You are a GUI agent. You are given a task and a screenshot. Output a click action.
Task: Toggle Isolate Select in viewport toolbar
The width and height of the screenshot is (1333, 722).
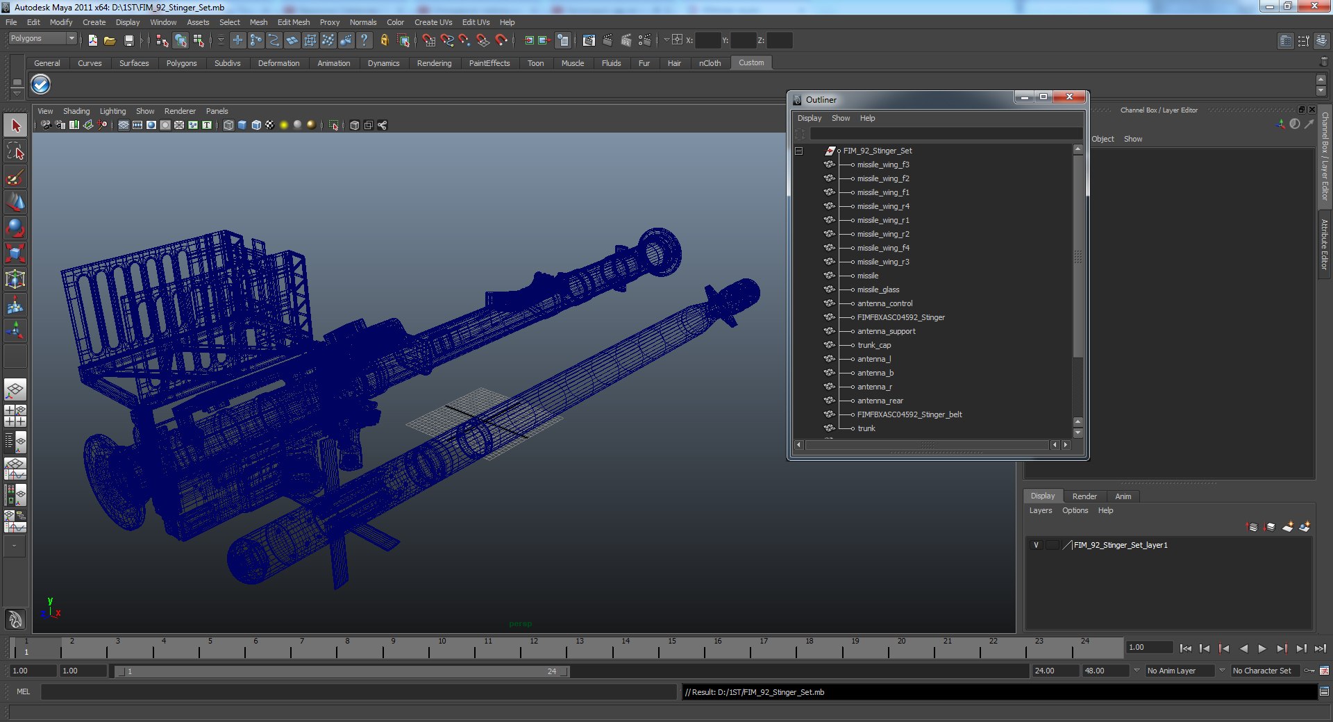tap(334, 125)
